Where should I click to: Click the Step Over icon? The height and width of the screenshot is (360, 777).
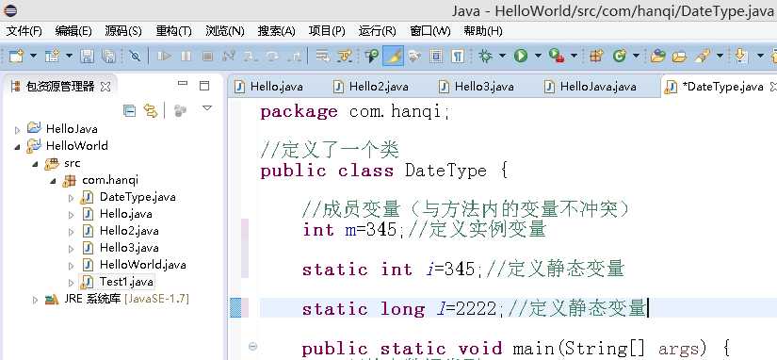pos(272,56)
